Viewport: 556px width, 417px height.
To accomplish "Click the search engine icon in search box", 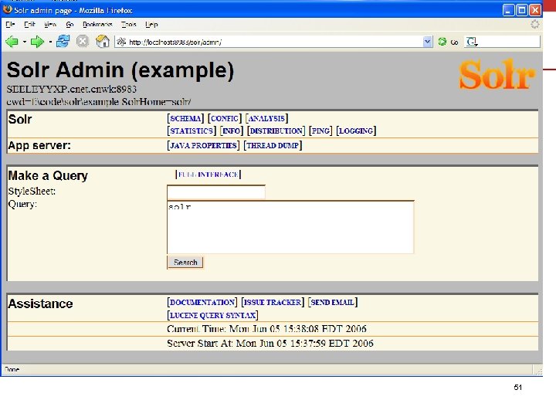I will pos(472,42).
